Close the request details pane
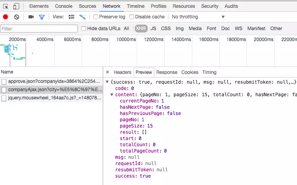The width and height of the screenshot is (297, 185). [107, 72]
